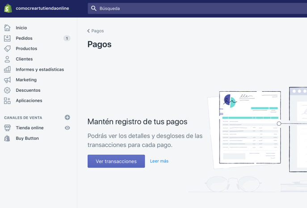The width and height of the screenshot is (307, 208).
Task: Click the Pedidos inbox icon
Action: pyautogui.click(x=7, y=38)
